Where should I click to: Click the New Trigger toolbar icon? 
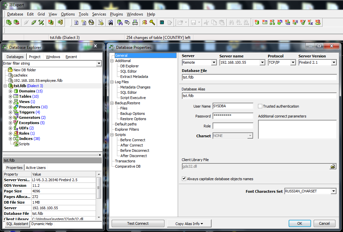click(x=287, y=22)
